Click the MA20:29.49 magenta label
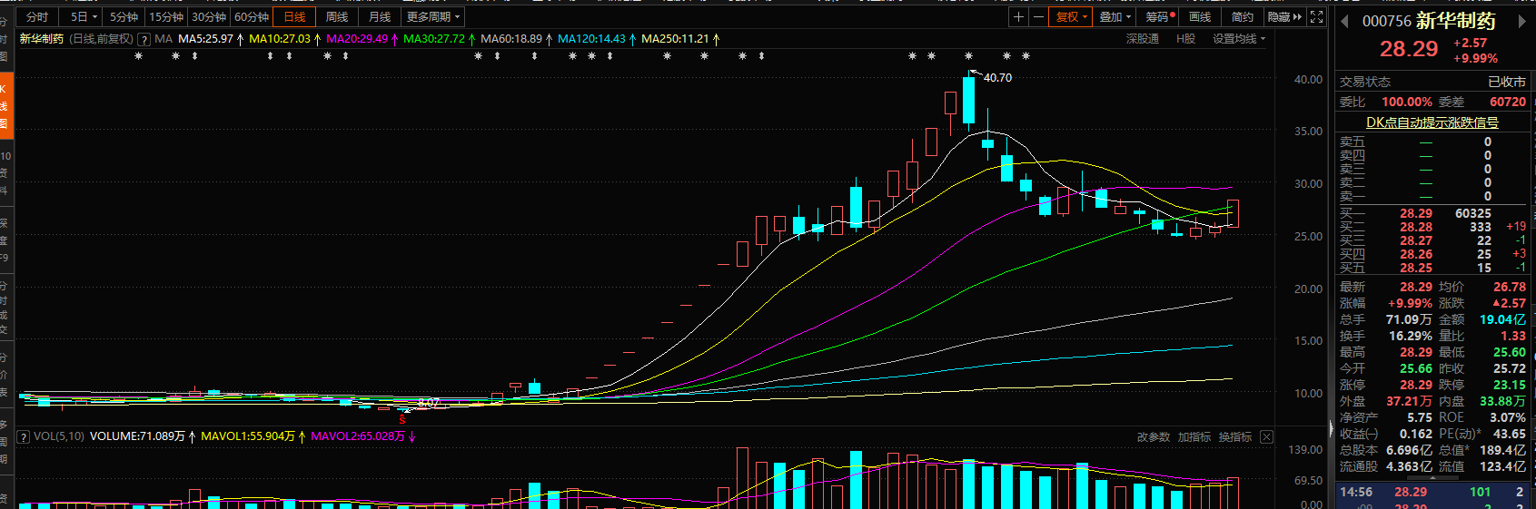This screenshot has height=509, width=1536. (x=357, y=39)
